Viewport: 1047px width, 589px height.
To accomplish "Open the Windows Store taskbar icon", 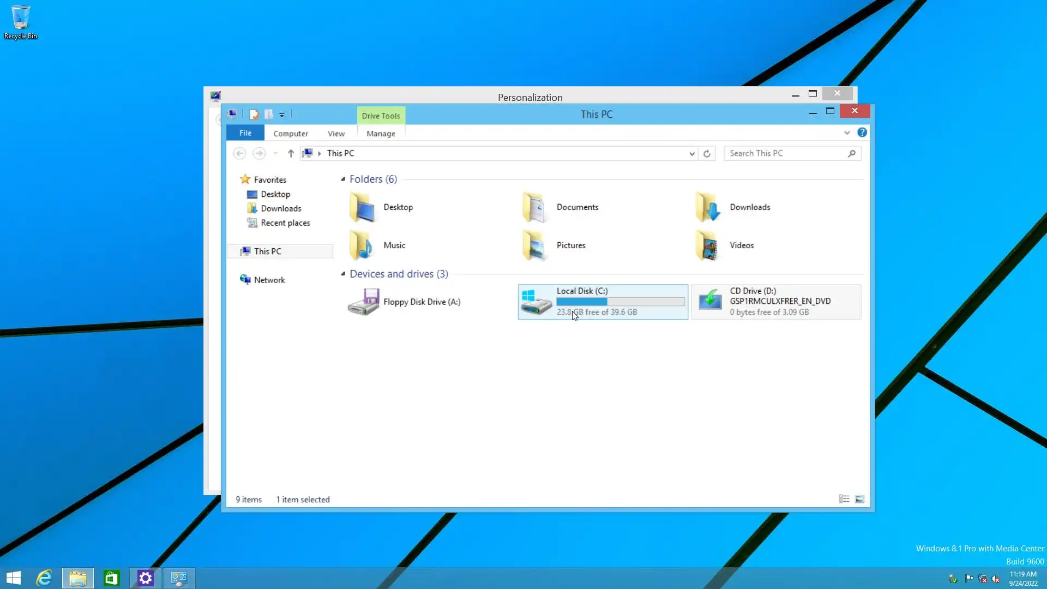I will point(112,578).
